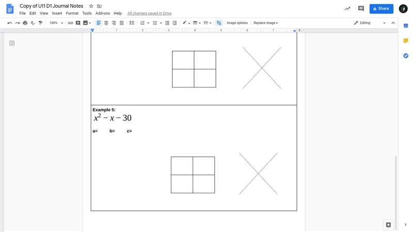Image resolution: width=413 pixels, height=232 pixels.
Task: Open comment history icon
Action: coord(361,9)
